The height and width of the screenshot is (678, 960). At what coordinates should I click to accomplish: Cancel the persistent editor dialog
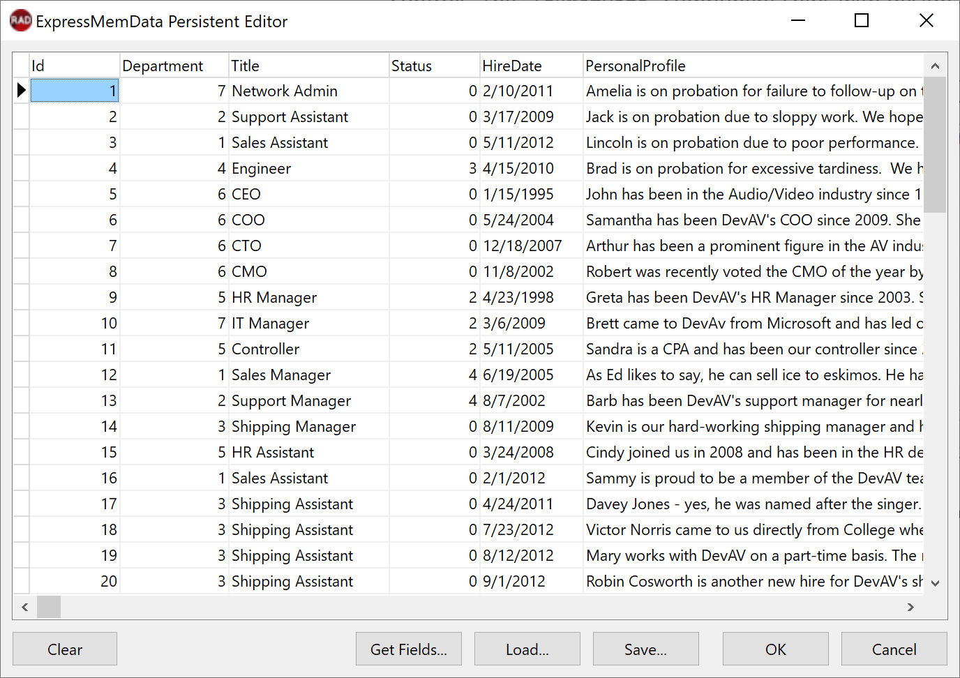point(894,649)
